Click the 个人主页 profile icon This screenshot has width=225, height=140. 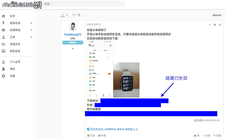click(3, 62)
